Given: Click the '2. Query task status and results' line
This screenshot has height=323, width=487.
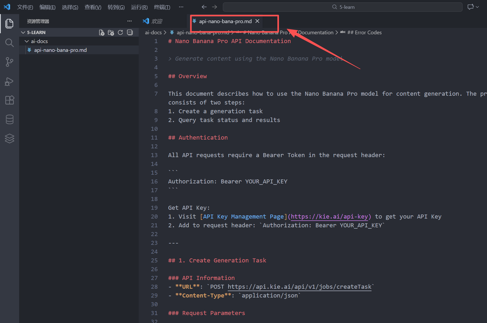Looking at the screenshot, I should pos(224,120).
